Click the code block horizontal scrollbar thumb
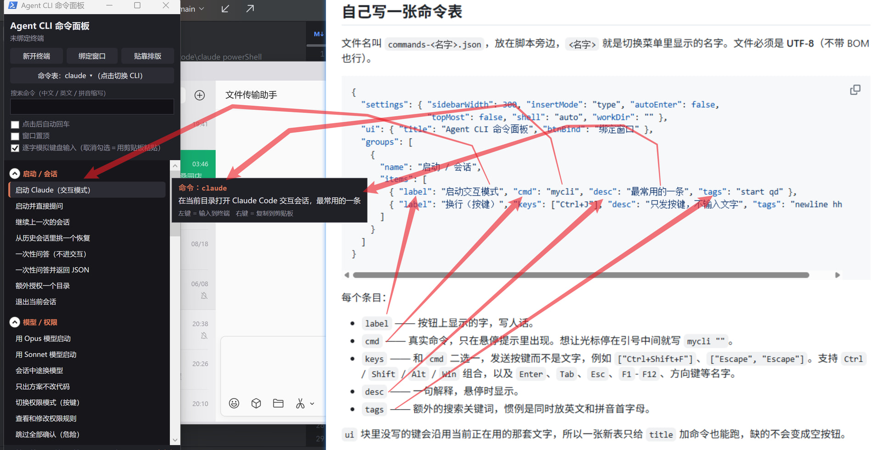 (x=581, y=275)
